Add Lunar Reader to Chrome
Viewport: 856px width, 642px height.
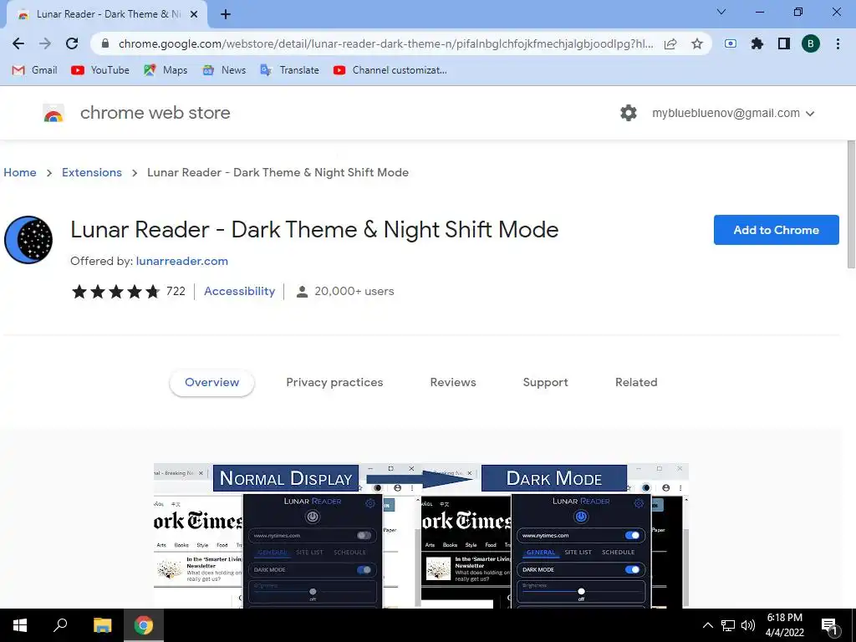[776, 230]
